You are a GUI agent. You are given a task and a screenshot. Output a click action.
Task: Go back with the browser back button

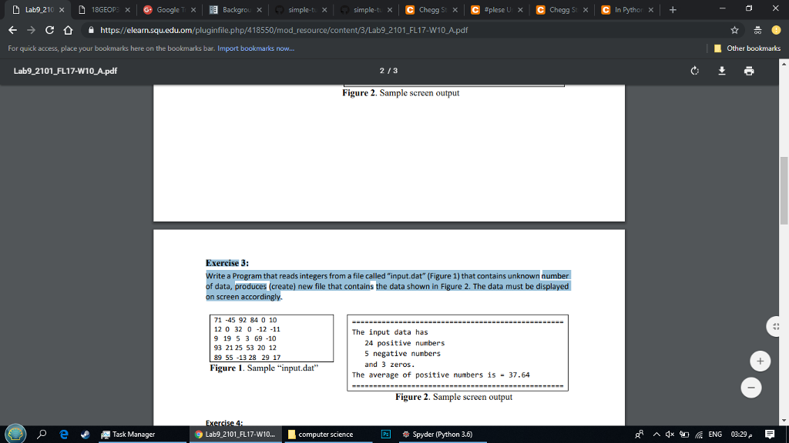[13, 29]
